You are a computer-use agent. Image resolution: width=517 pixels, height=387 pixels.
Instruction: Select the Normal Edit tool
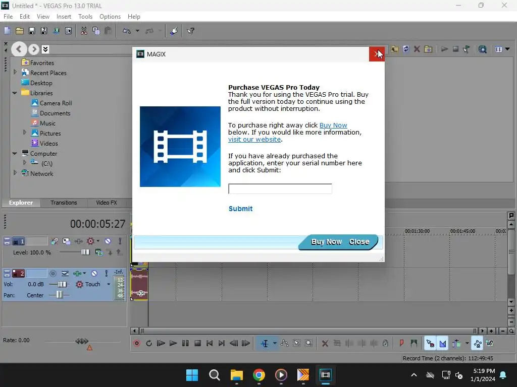pos(265,343)
